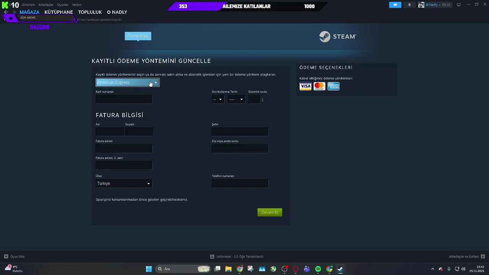
Task: Click the Devam Et button
Action: (270, 212)
